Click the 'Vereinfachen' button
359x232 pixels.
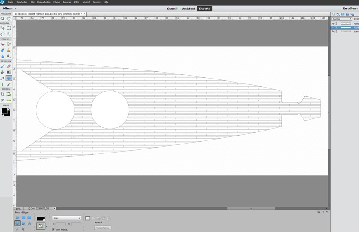click(x=103, y=228)
